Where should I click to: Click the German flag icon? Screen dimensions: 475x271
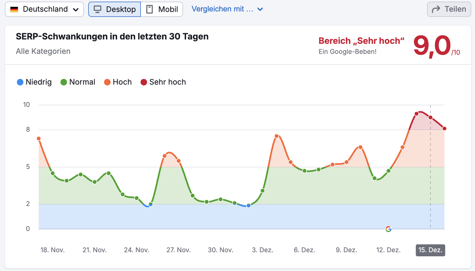[x=14, y=9]
